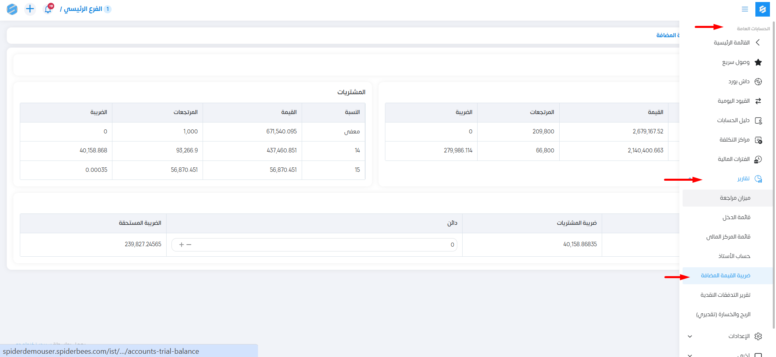Select الفرع الرئيسي branch selector
The image size is (776, 357).
[83, 9]
